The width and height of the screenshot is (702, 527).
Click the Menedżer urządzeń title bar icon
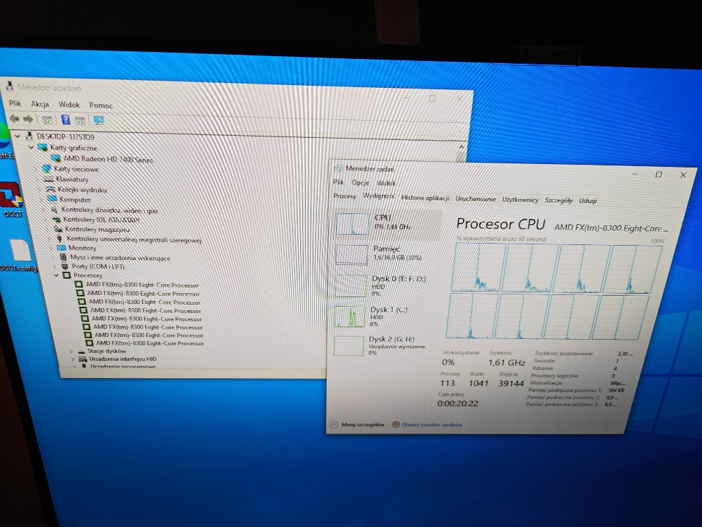[x=9, y=86]
